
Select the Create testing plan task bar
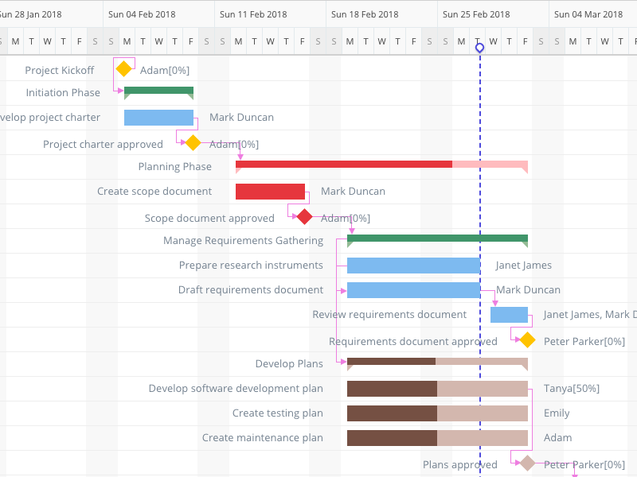[437, 413]
